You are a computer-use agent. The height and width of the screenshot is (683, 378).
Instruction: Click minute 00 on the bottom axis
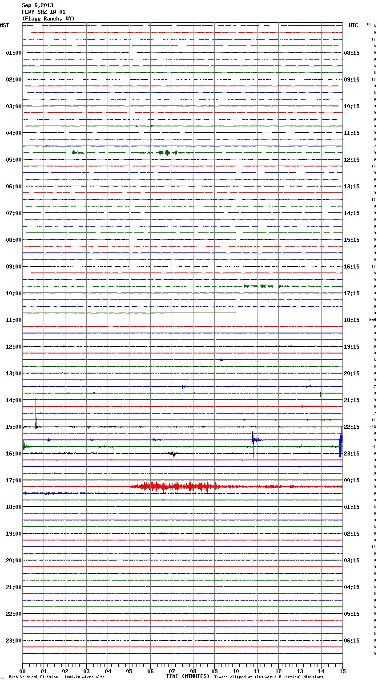(23, 671)
